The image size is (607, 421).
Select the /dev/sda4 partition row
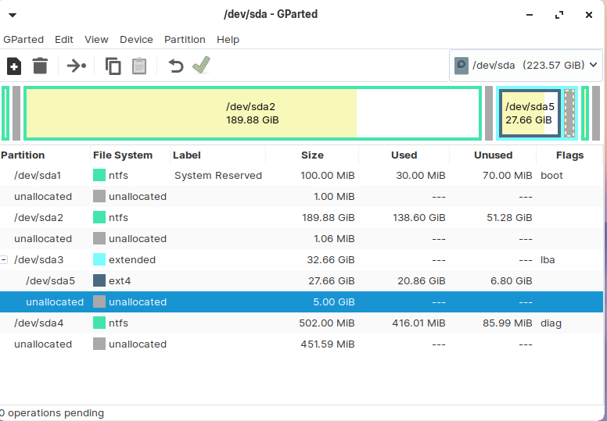tap(301, 323)
